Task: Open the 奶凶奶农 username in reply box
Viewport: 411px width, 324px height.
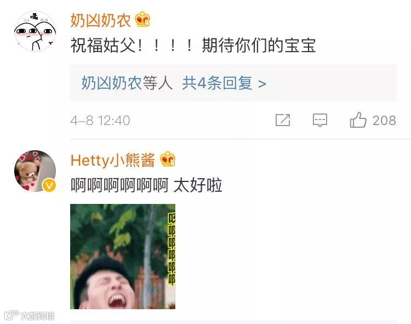Action: coord(111,83)
